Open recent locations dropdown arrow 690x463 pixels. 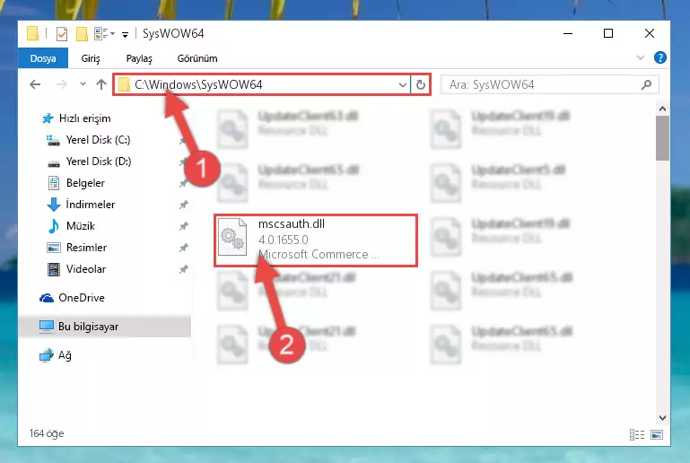point(83,84)
